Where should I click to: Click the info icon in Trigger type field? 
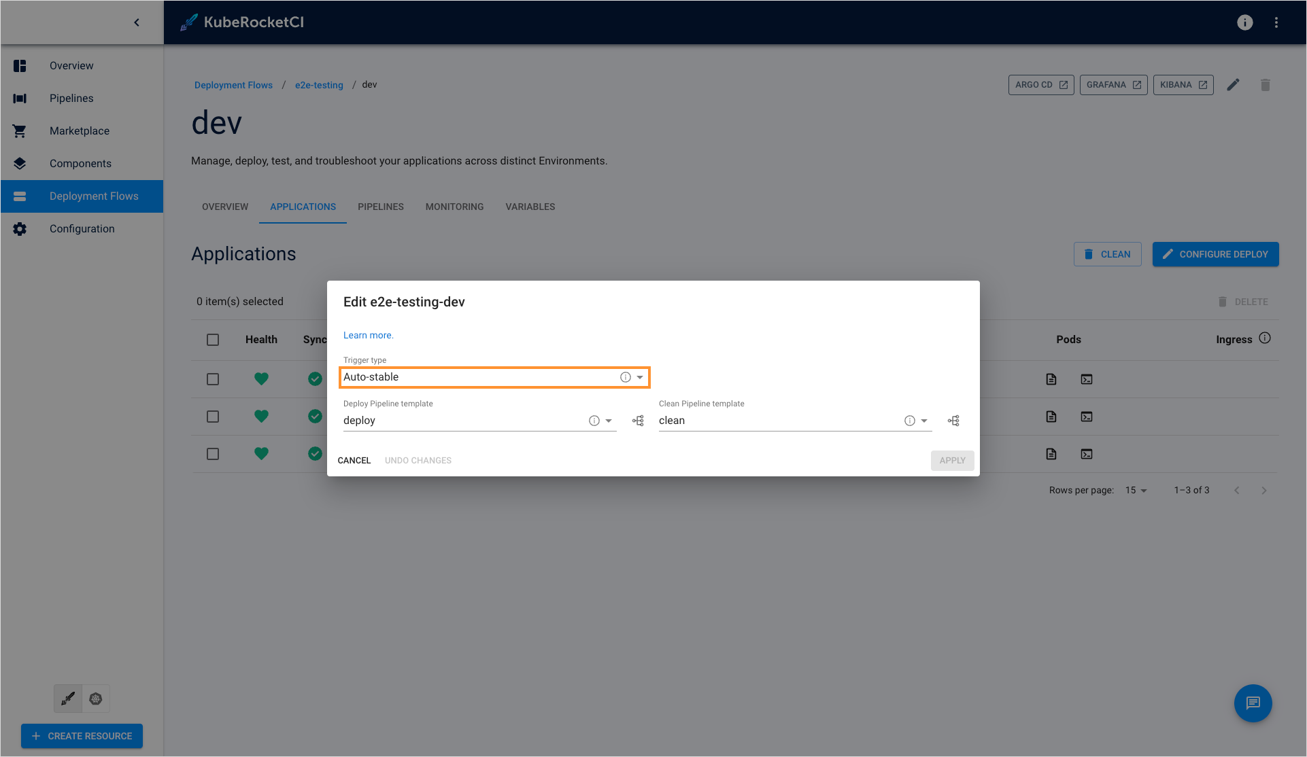point(625,377)
